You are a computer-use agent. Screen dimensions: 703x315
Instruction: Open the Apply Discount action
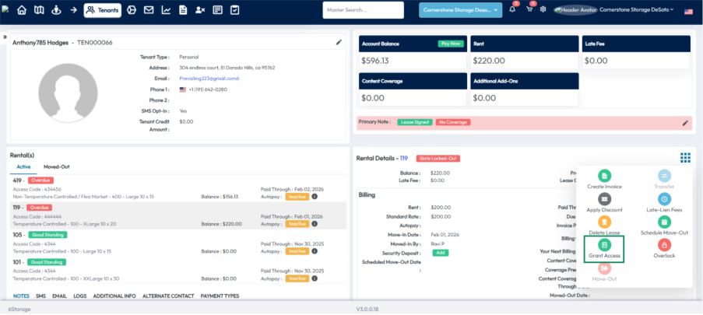[x=604, y=200]
